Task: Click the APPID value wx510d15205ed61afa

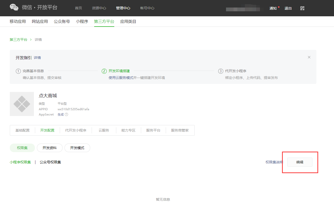Action: tap(73, 109)
